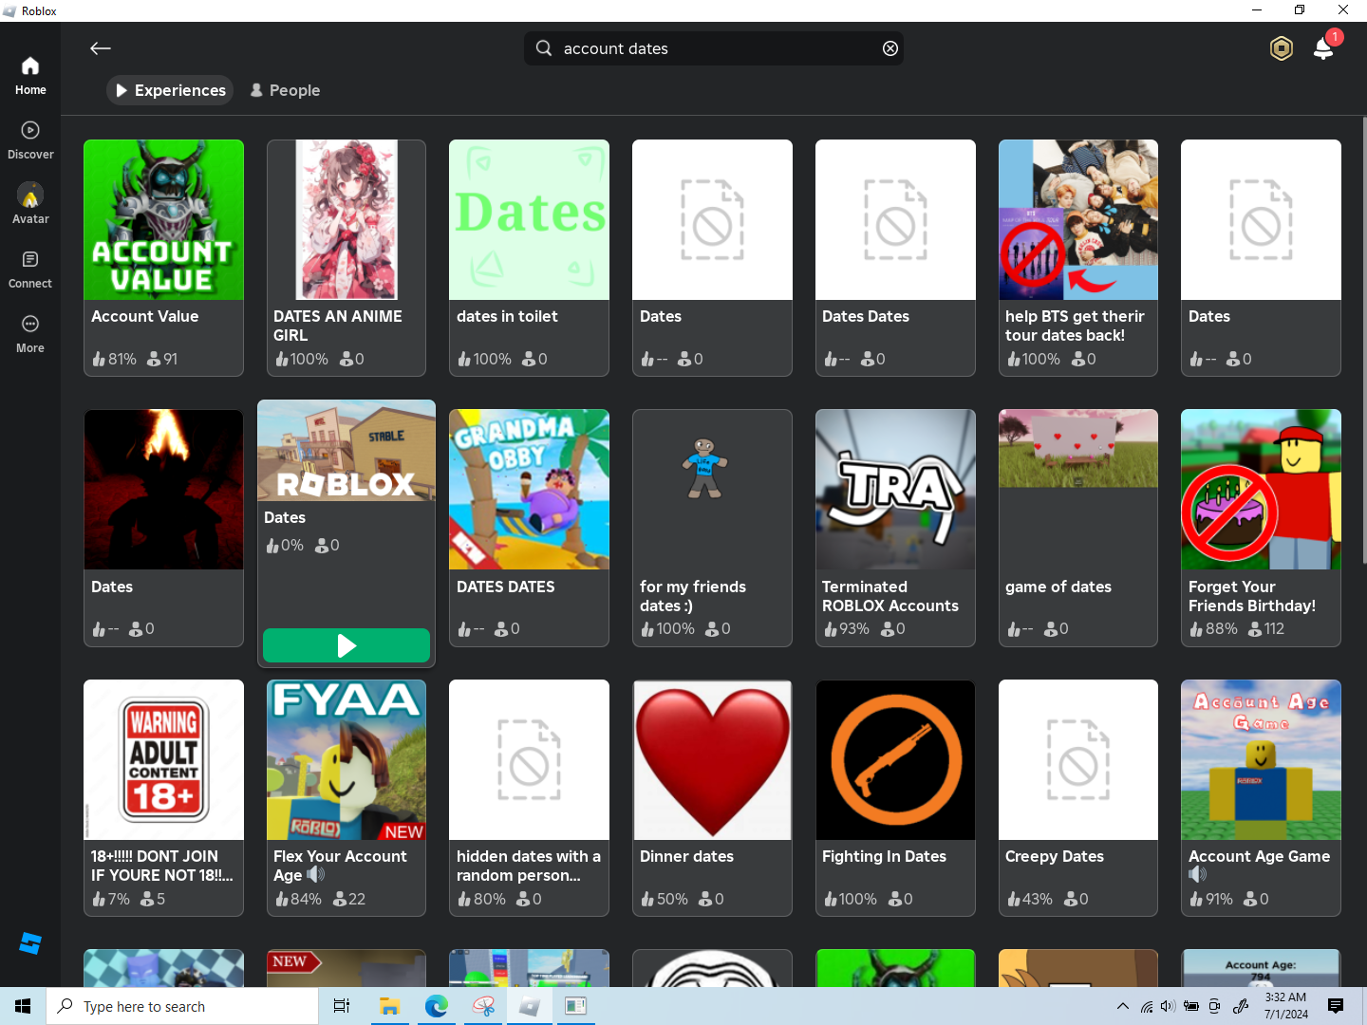Open the Fighting In Dates experience
This screenshot has height=1025, width=1367.
[895, 798]
